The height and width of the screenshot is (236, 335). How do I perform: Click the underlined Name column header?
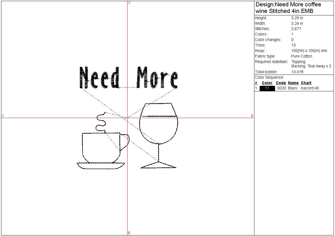tap(293, 83)
